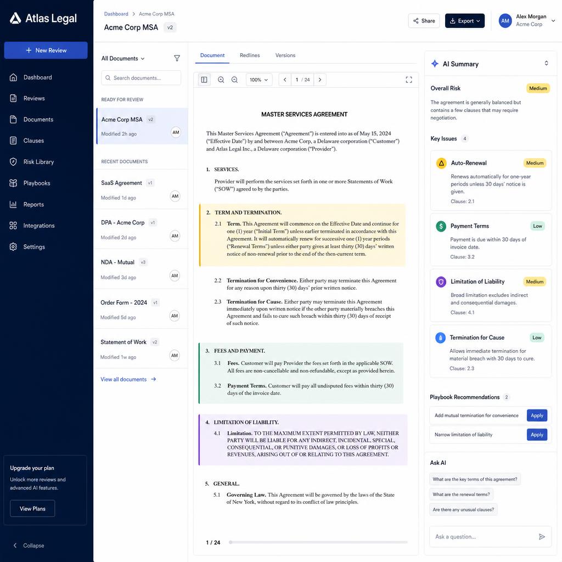Click the Overall Risk Medium badge
Viewport: 562px width, 562px height.
[x=538, y=88]
